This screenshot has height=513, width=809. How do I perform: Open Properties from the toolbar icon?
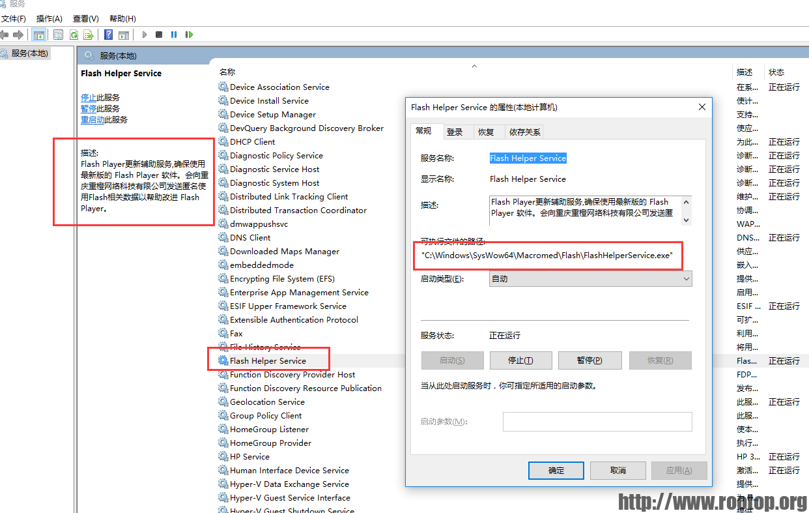point(59,35)
